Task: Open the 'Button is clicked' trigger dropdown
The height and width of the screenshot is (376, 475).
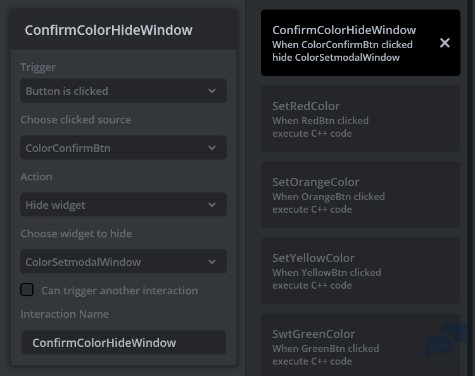Action: coord(114,91)
